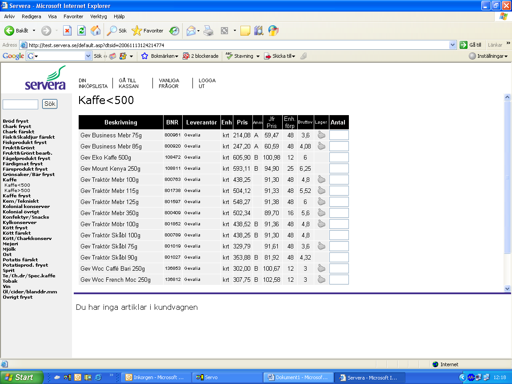Open Te/Ch.dr/Spec.kaffe category
Screen dimensions: 512x384
[x=29, y=276]
